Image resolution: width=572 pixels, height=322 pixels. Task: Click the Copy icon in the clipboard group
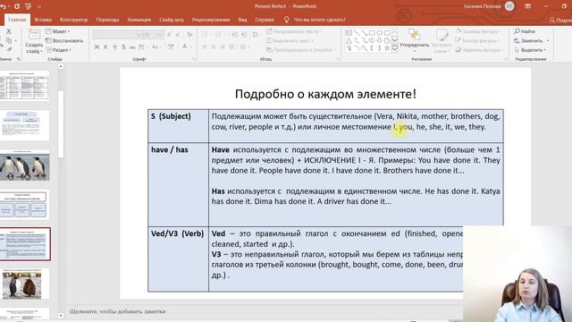[9, 40]
